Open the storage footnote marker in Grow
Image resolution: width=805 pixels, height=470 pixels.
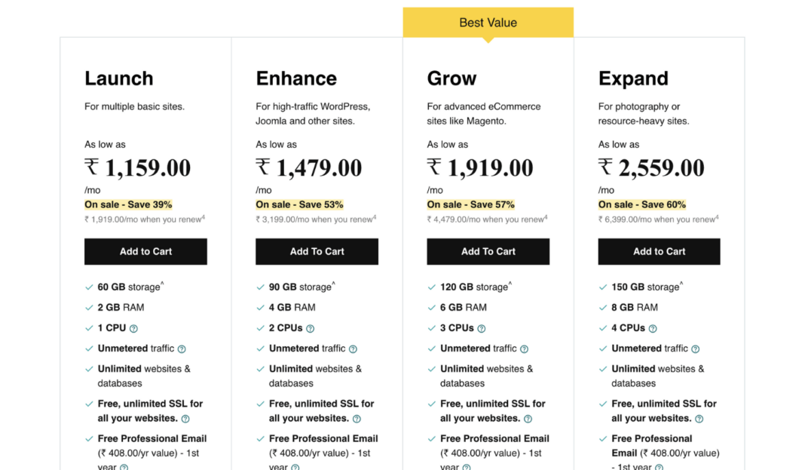510,283
